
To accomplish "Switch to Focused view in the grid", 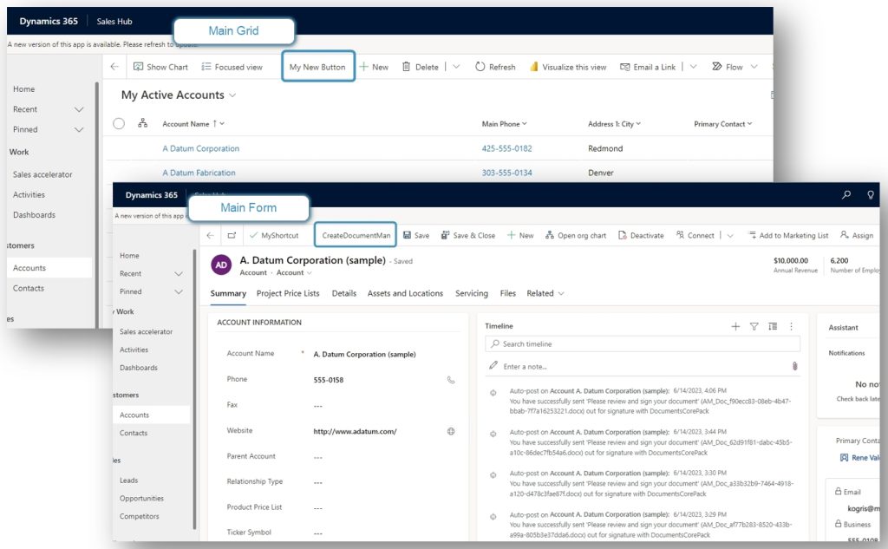I will [232, 67].
